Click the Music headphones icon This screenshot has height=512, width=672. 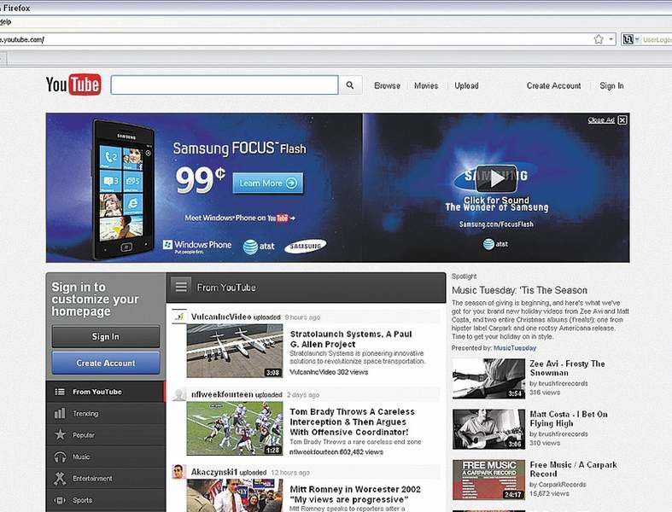pyautogui.click(x=60, y=457)
